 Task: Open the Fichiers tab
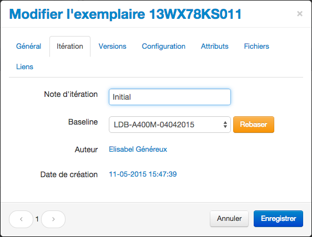tap(256, 47)
